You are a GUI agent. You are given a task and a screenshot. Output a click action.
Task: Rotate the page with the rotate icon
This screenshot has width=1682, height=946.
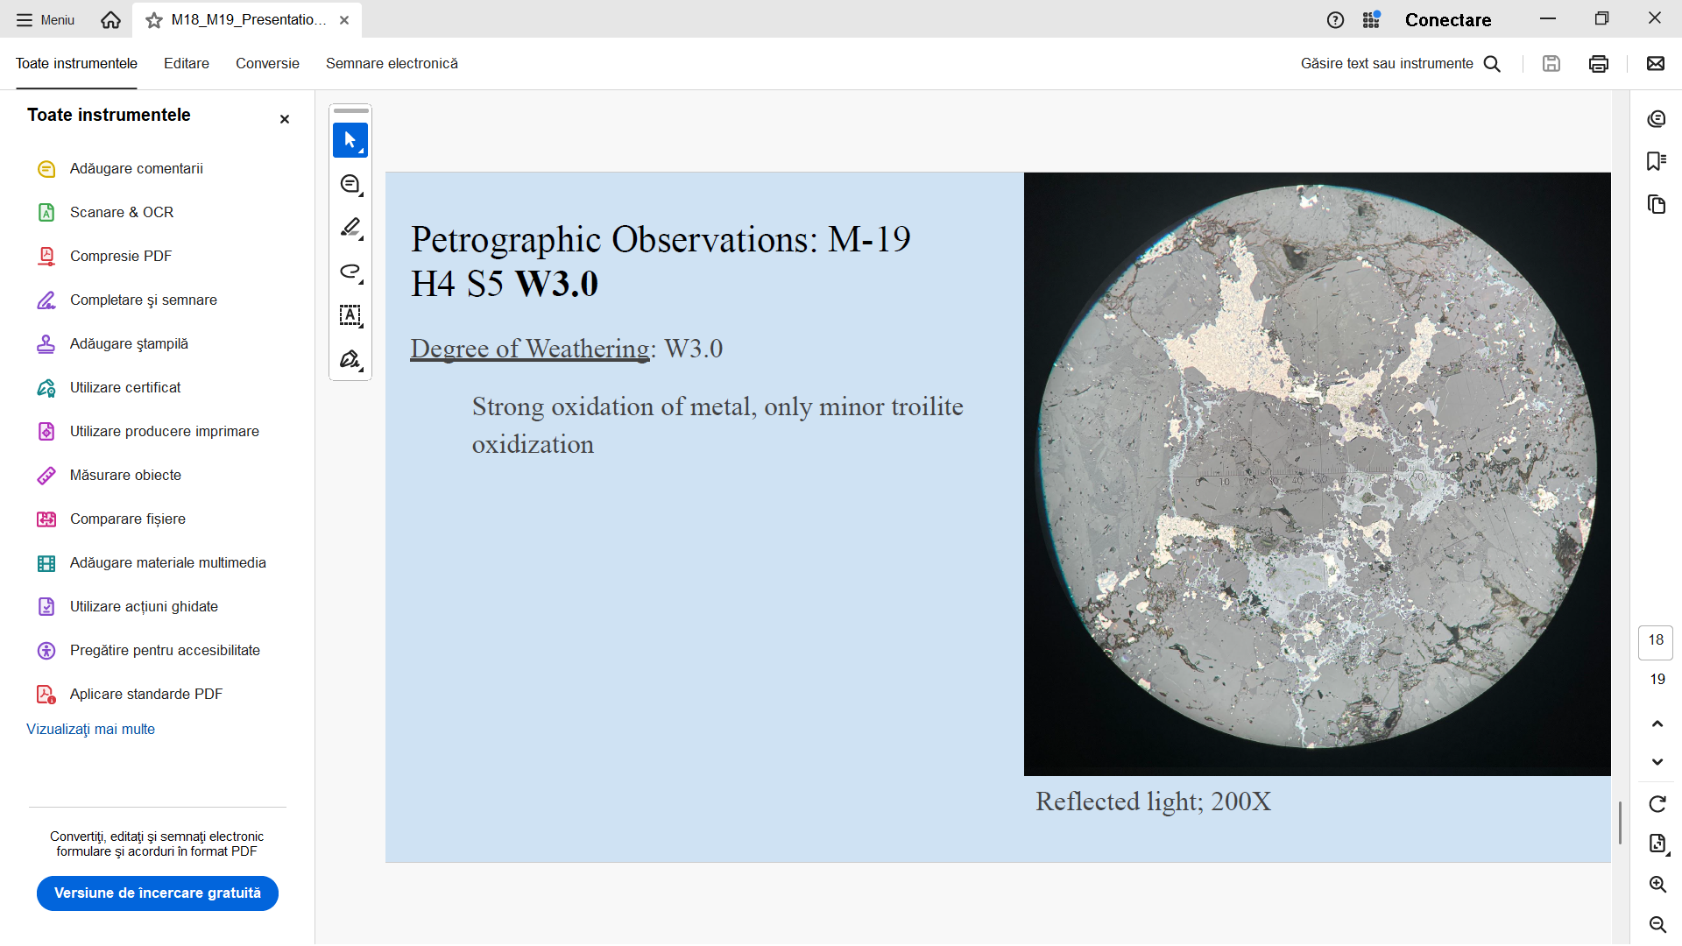pyautogui.click(x=1657, y=804)
